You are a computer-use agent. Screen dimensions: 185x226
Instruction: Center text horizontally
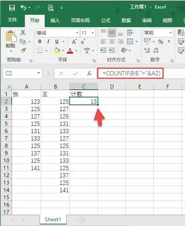pos(112,42)
